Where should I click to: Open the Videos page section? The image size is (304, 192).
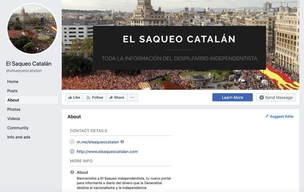(14, 118)
